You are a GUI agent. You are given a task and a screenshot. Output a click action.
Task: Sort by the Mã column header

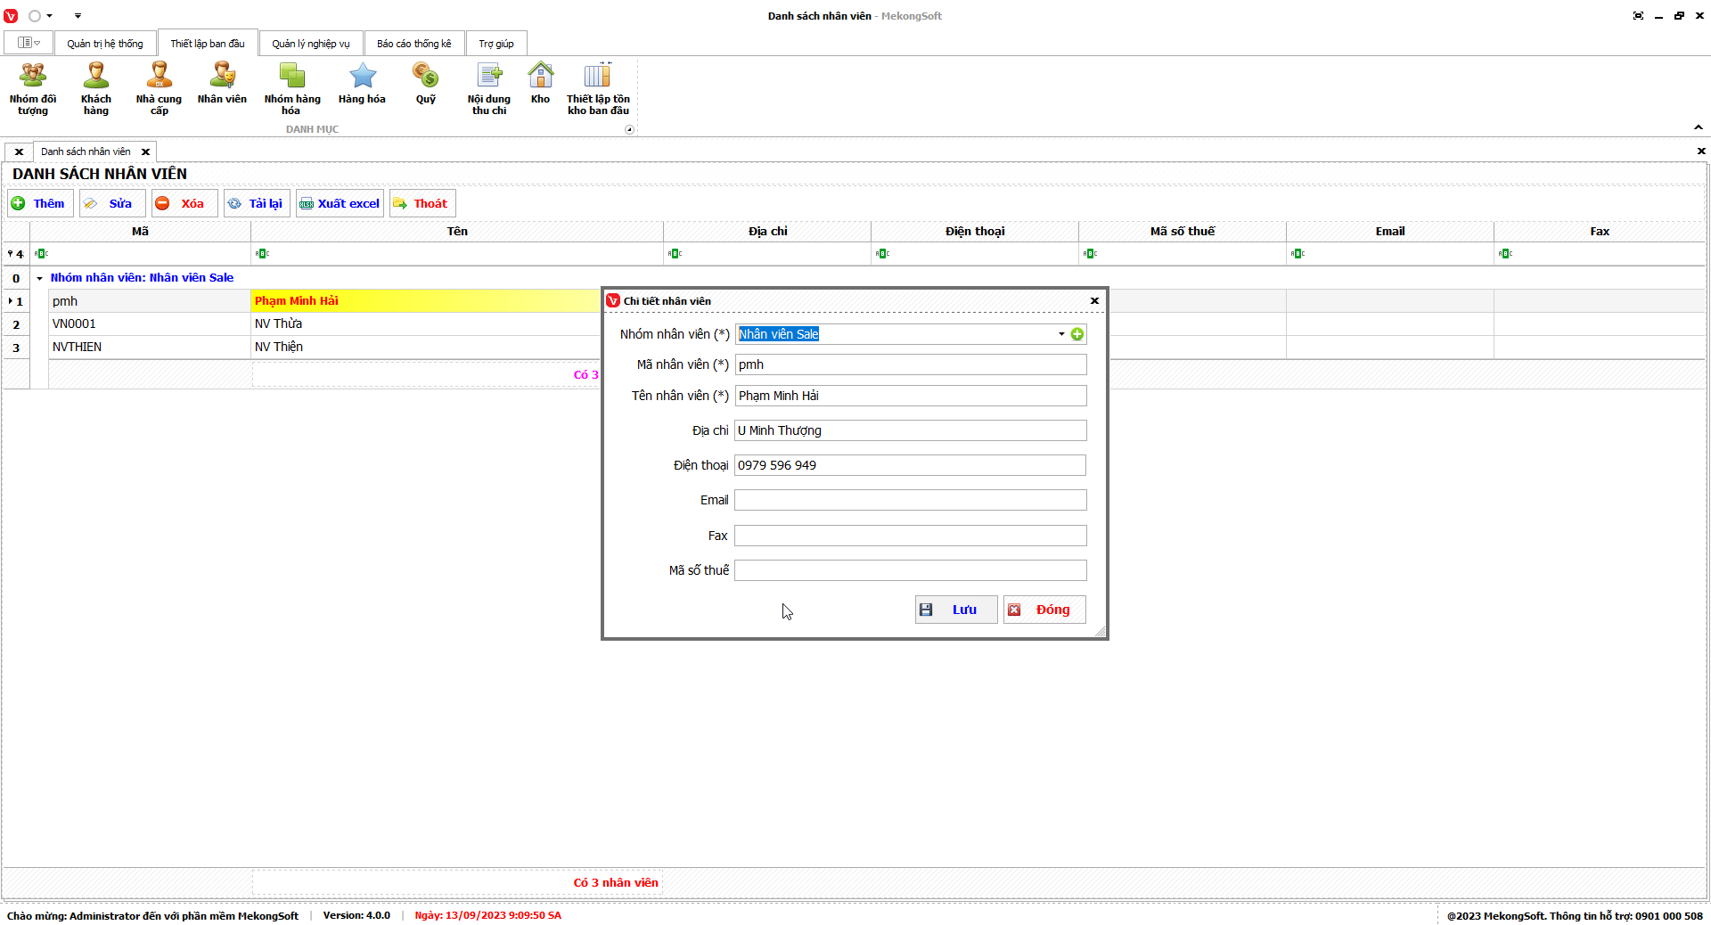pos(141,231)
